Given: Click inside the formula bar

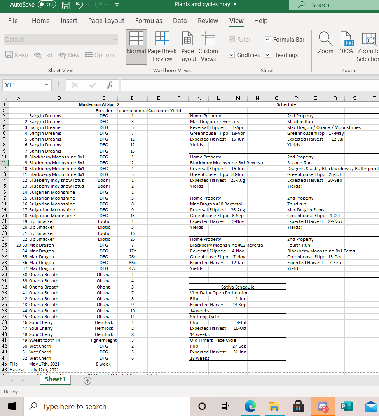Looking at the screenshot, I should pyautogui.click(x=250, y=85).
